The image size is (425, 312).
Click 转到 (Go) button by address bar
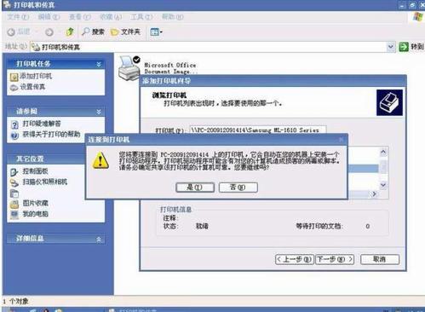pos(411,47)
